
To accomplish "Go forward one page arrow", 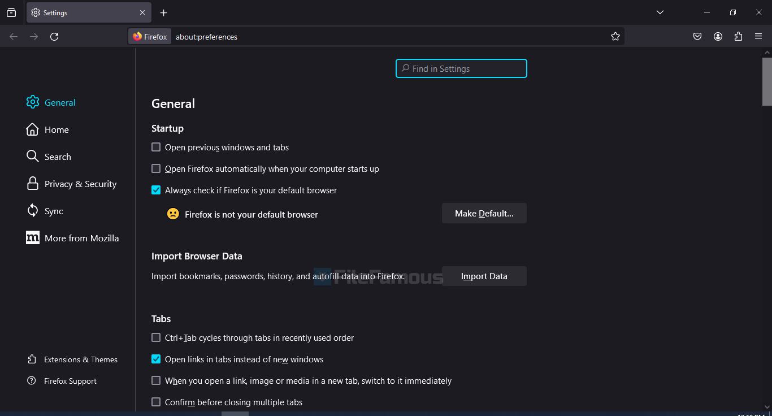I will 34,37.
